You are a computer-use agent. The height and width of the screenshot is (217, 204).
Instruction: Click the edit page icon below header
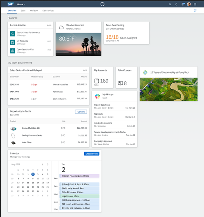click(195, 11)
